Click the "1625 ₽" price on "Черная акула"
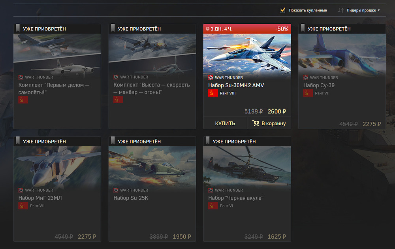Screen dimensions: 395x249 [x=277, y=237]
